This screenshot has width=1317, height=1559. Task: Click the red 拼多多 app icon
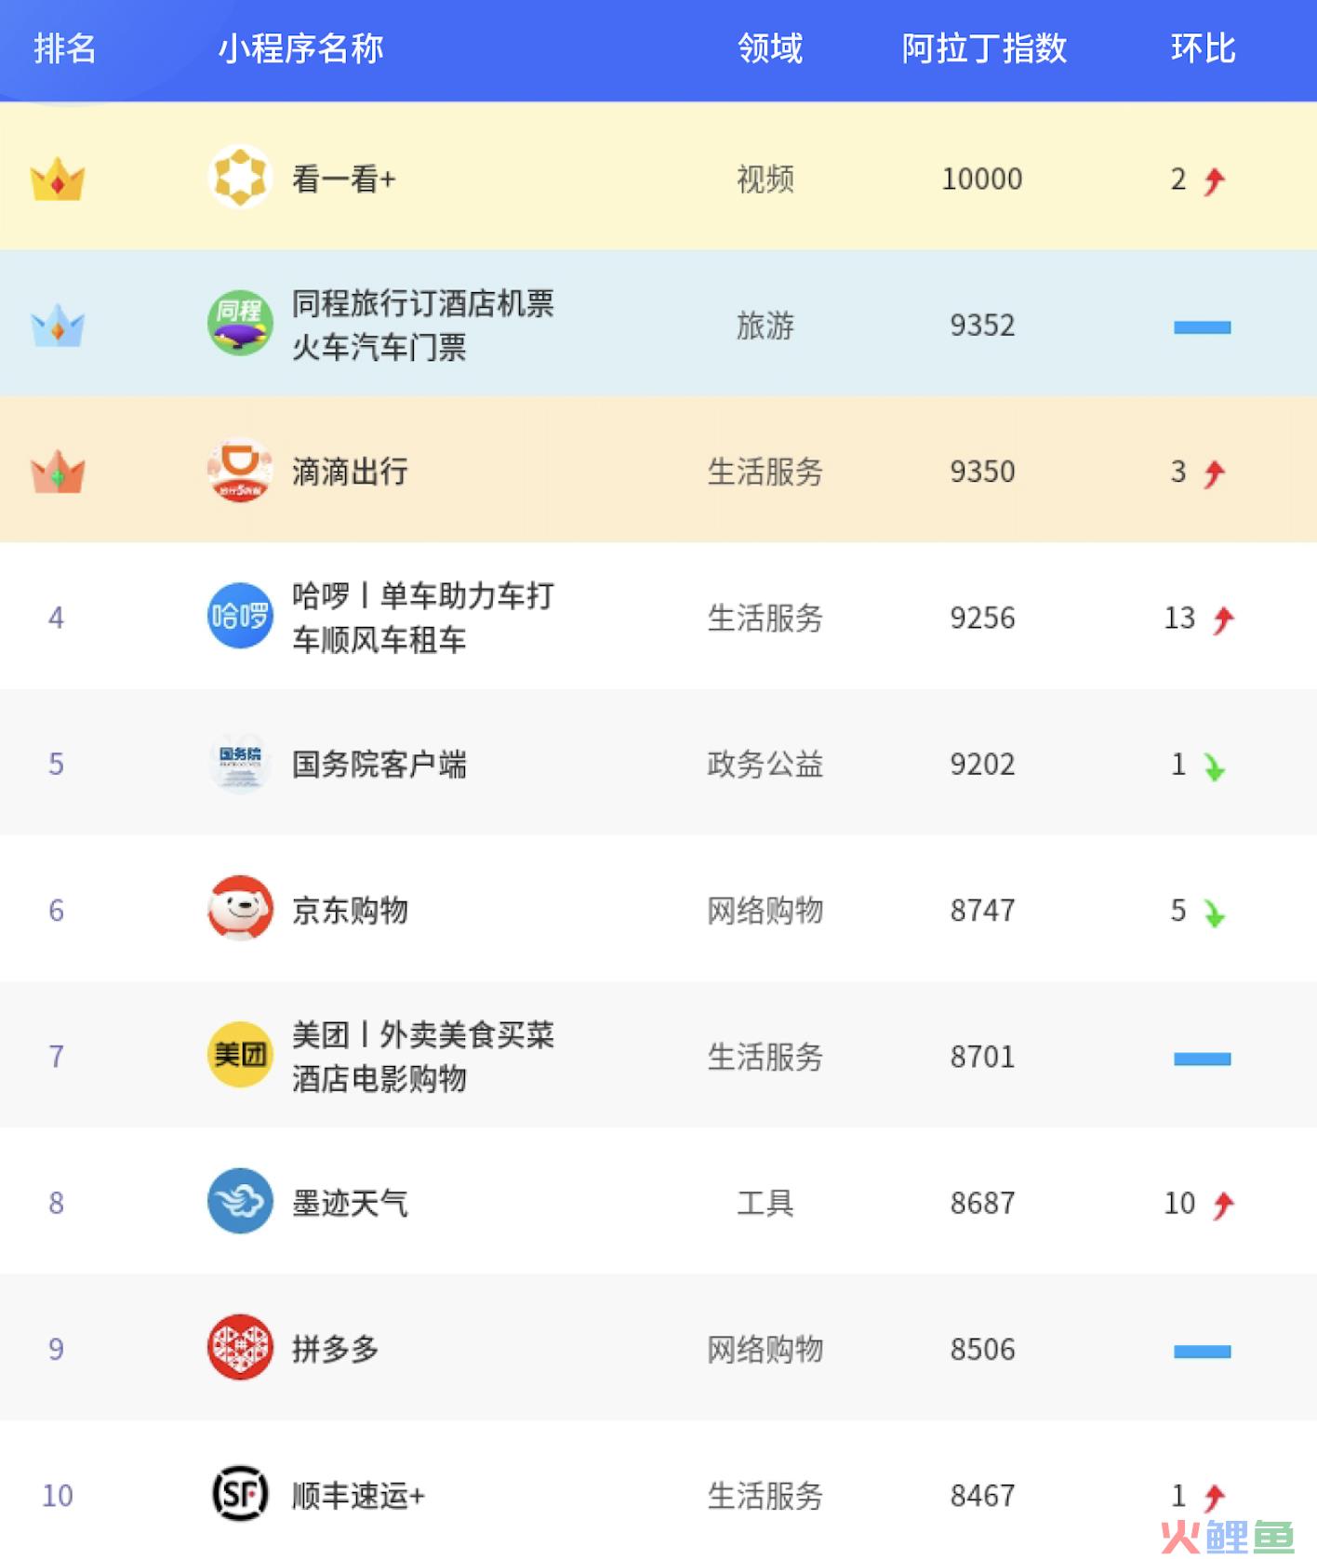[x=240, y=1347]
